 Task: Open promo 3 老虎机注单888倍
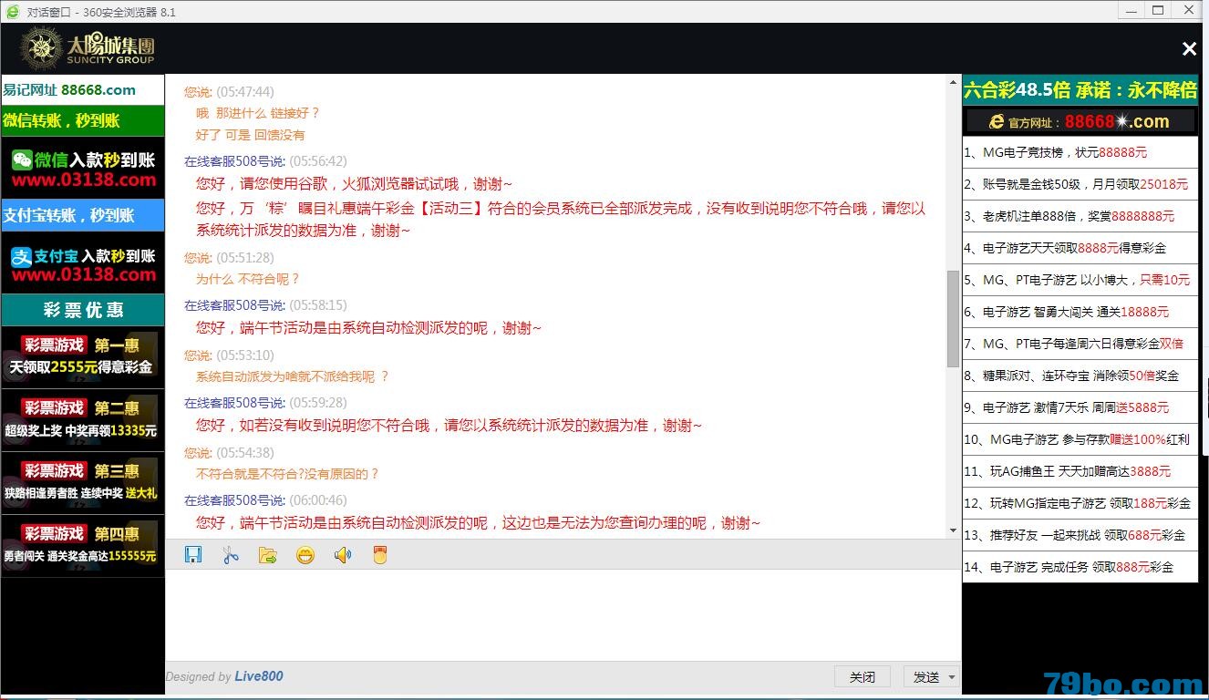(x=1080, y=216)
